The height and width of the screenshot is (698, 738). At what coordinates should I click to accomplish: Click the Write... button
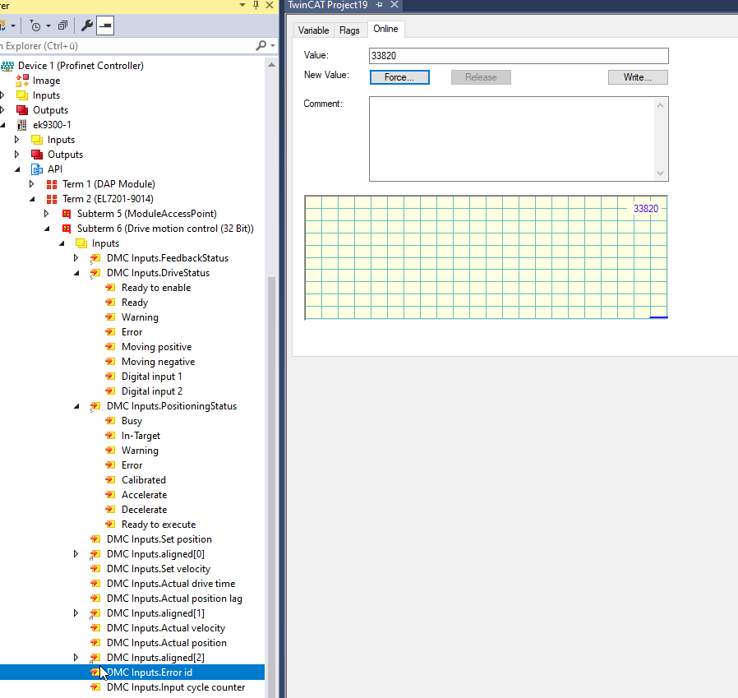point(638,77)
